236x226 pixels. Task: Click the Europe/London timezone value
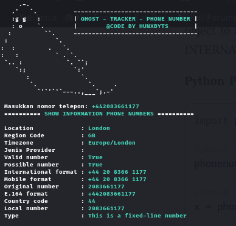[112, 143]
